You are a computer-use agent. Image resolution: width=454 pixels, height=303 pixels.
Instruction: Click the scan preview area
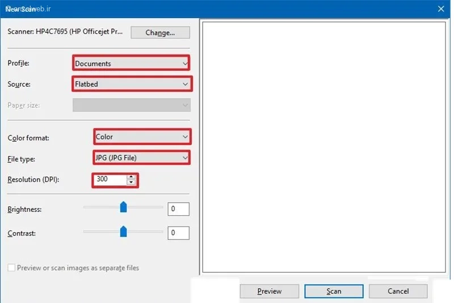coord(323,147)
